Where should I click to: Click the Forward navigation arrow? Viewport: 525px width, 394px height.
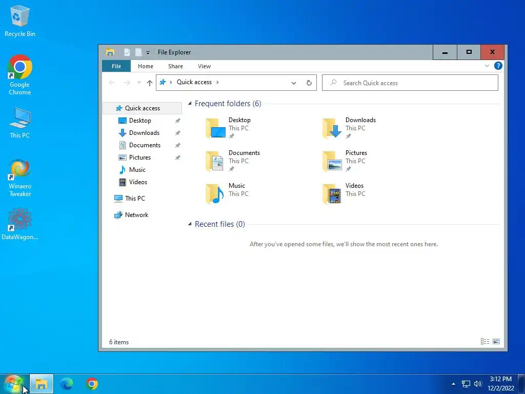pos(127,83)
